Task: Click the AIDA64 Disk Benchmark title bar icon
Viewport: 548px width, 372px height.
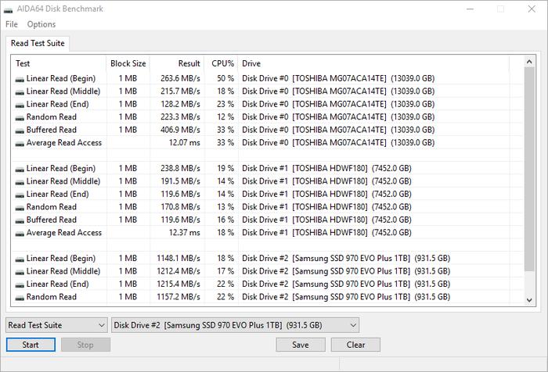Action: 8,10
